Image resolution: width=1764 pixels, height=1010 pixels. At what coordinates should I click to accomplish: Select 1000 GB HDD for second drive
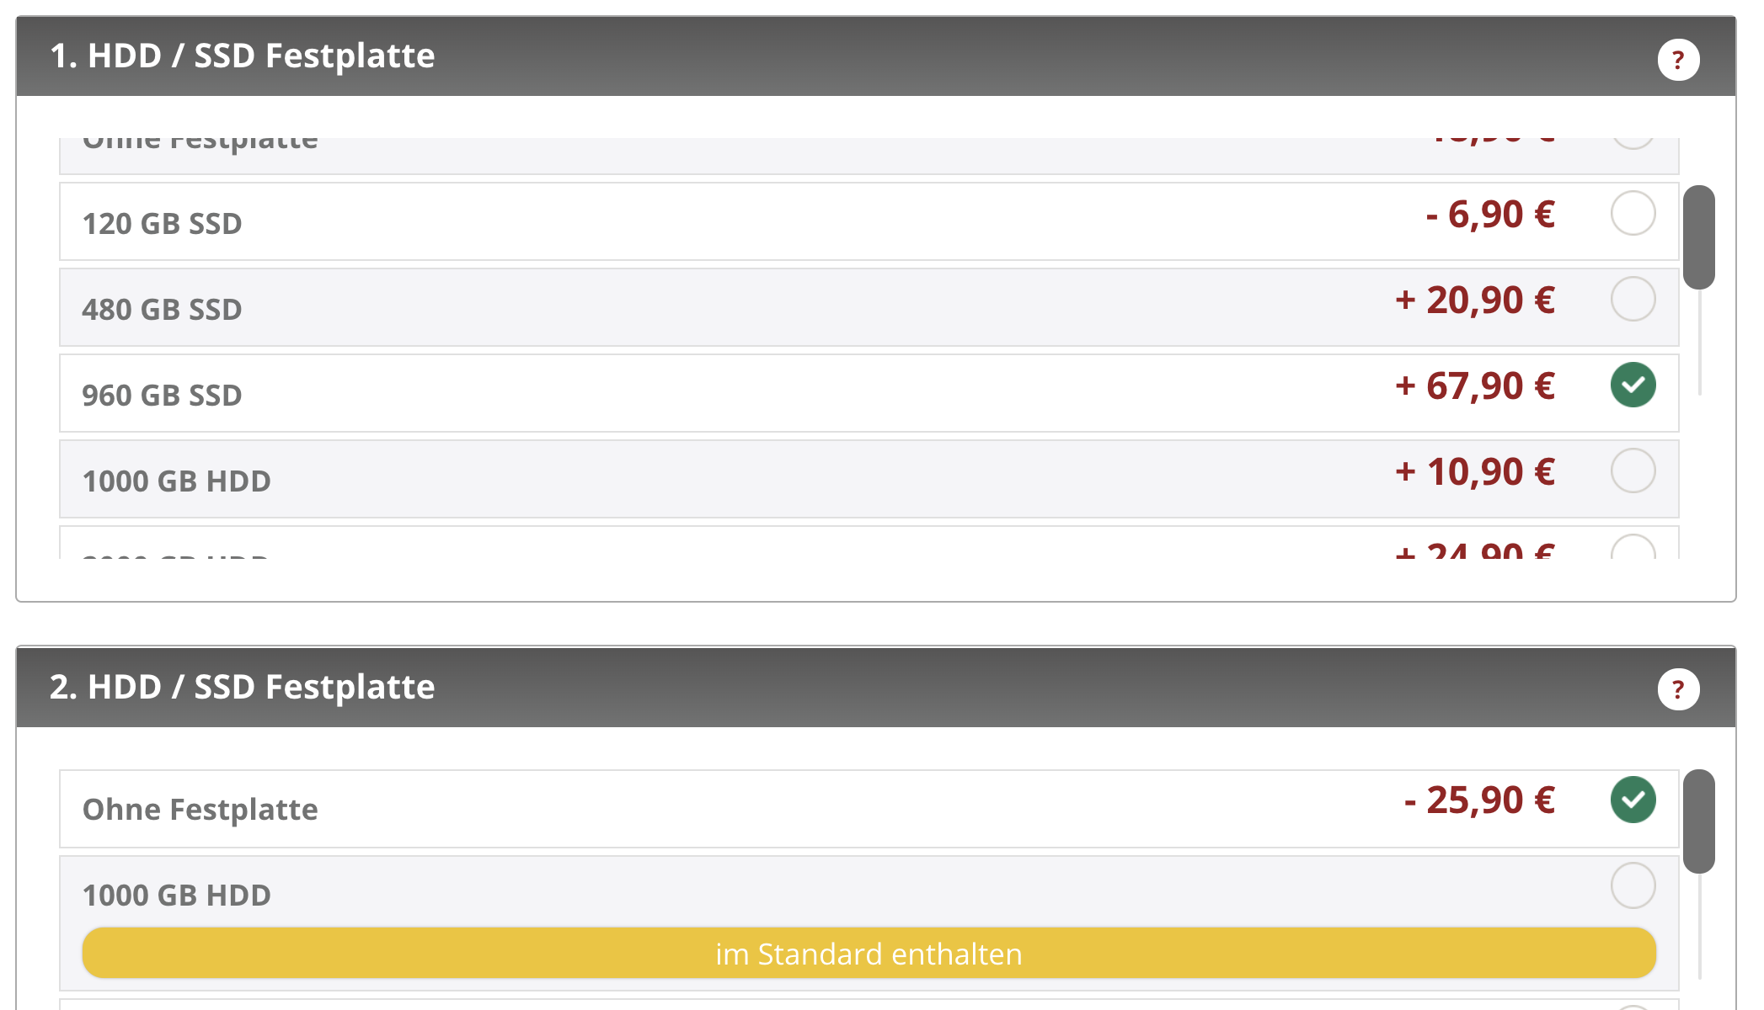[1633, 885]
